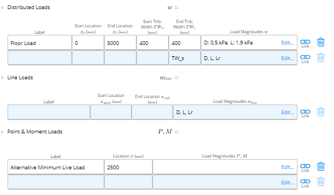
Task: Click the faded trash icon in the TW_s row
Action: click(x=321, y=57)
